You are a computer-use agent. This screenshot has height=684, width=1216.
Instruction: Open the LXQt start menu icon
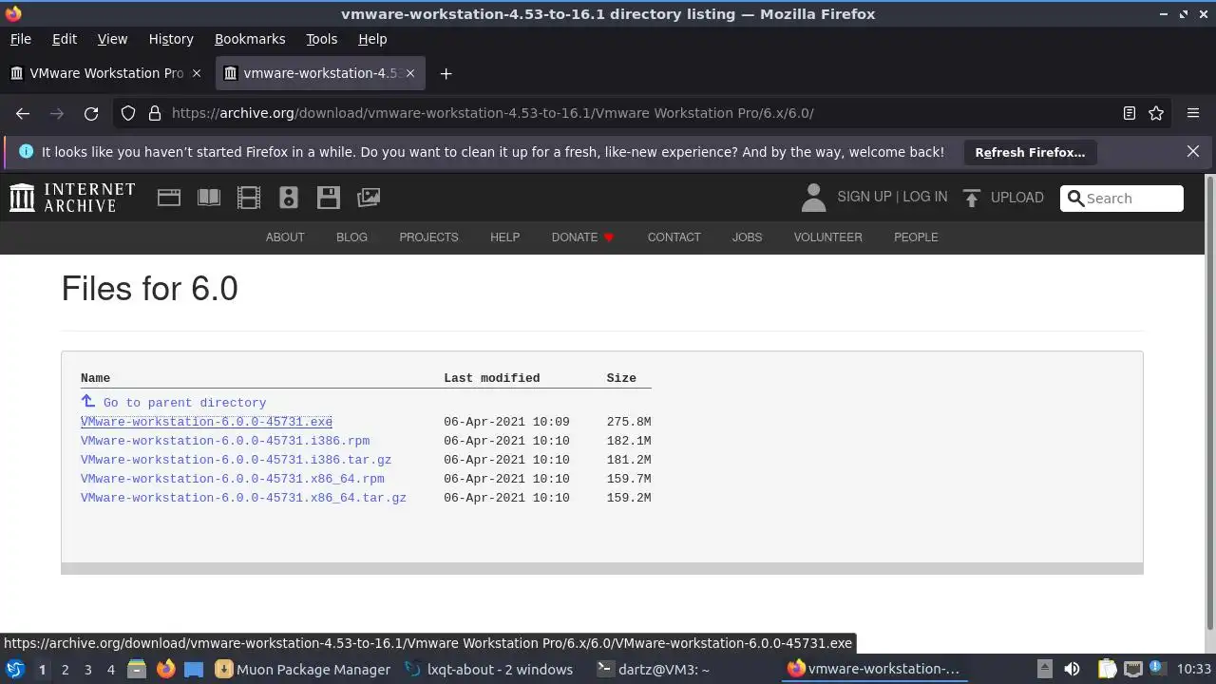point(15,669)
